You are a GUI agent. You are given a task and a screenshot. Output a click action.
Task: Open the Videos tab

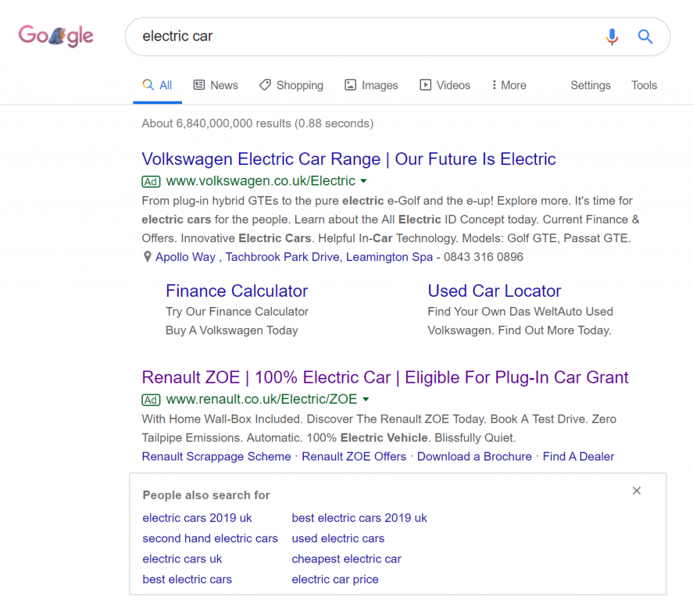(x=445, y=85)
